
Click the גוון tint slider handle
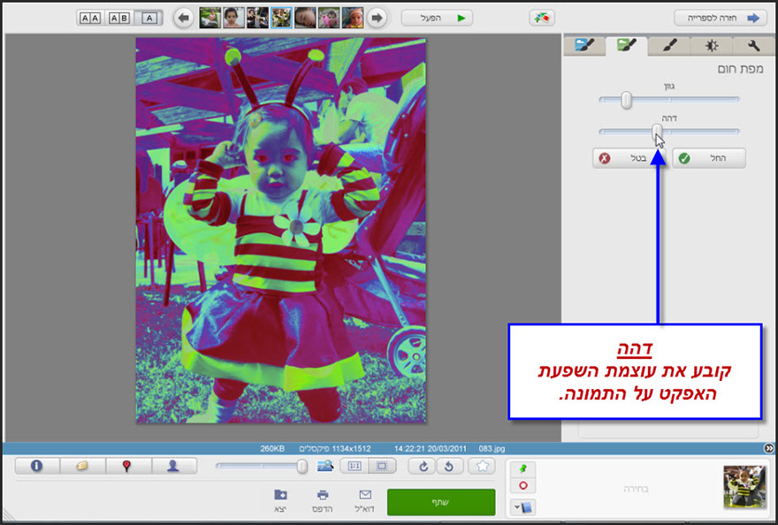(x=627, y=101)
